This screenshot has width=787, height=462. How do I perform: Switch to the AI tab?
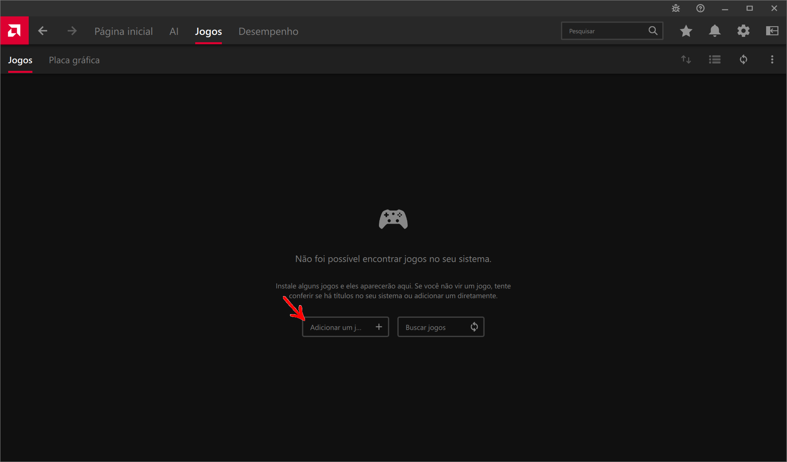174,31
